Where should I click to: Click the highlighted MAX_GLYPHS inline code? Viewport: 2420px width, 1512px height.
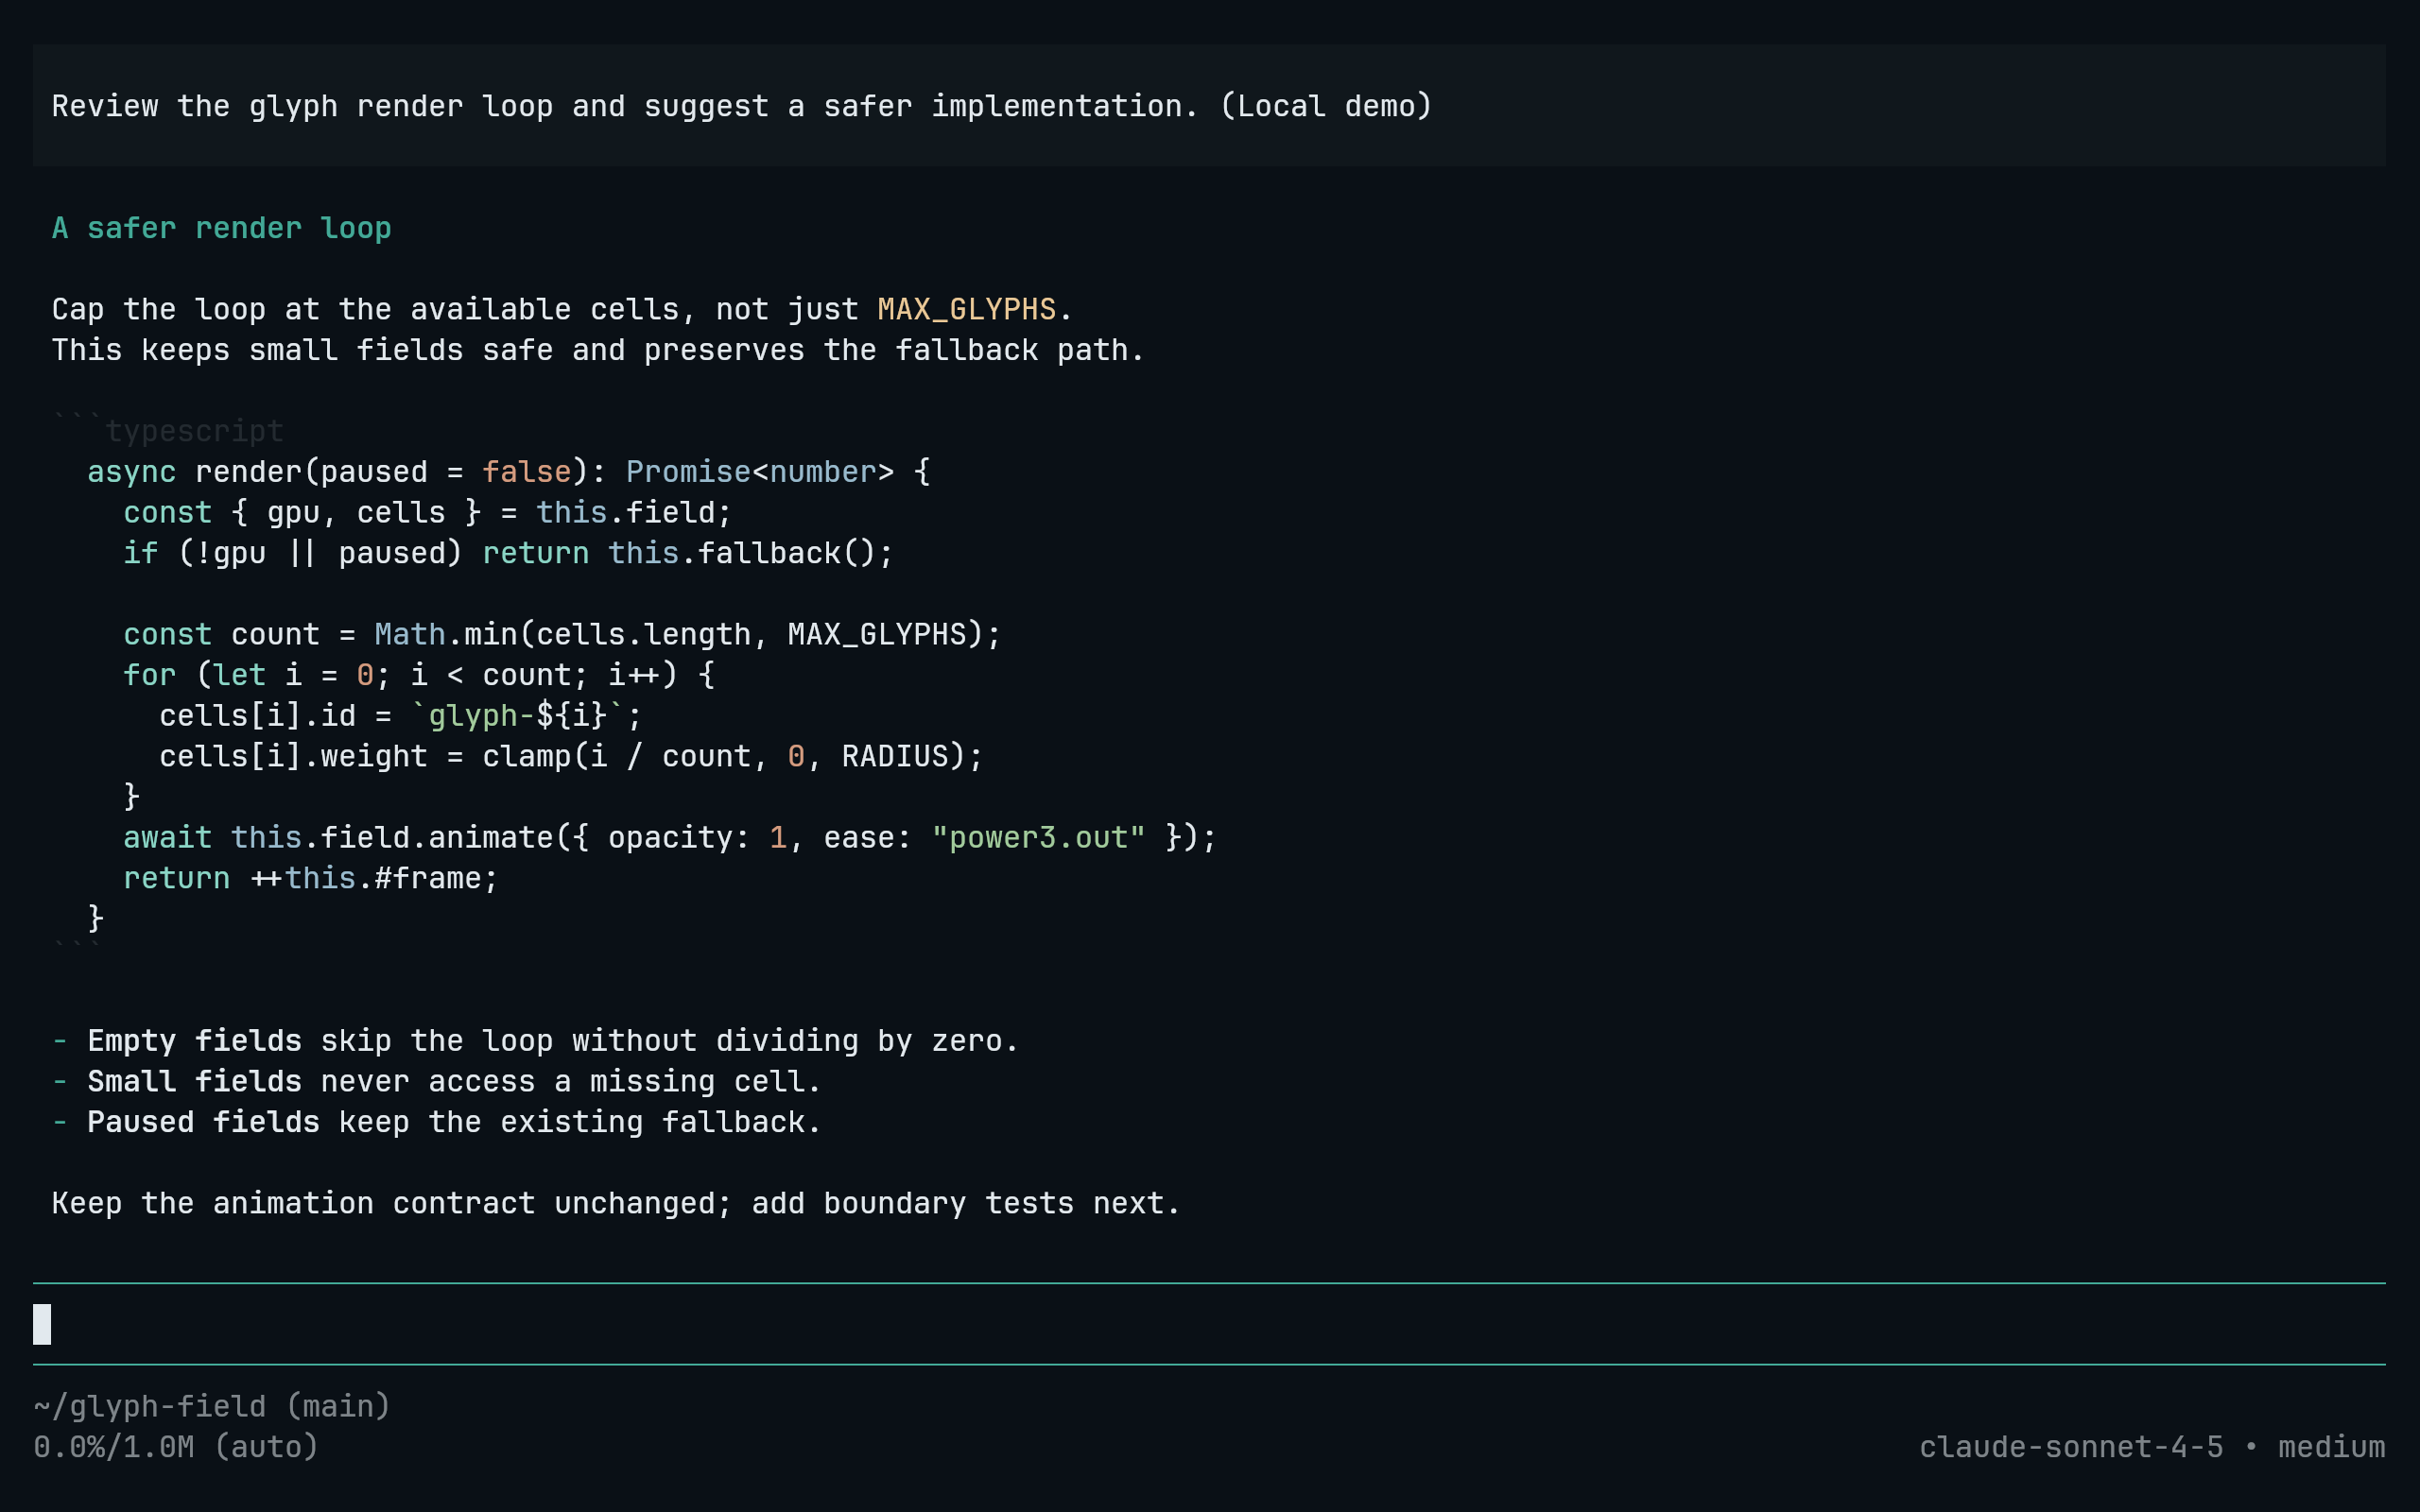(966, 309)
